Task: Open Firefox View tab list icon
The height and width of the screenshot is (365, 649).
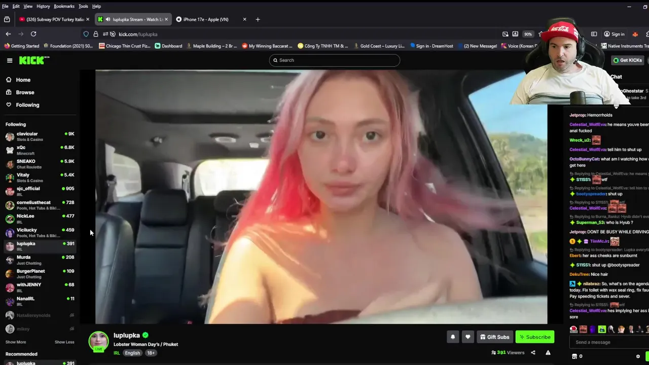Action: (7, 19)
